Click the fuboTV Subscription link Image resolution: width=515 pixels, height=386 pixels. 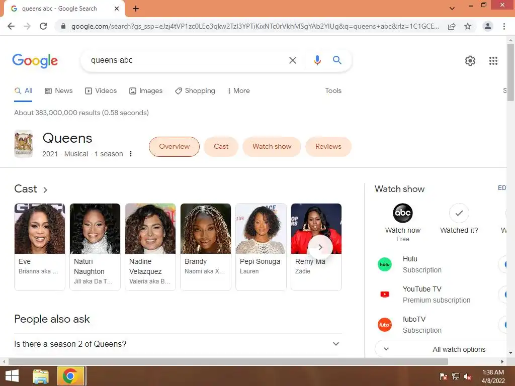[422, 325]
